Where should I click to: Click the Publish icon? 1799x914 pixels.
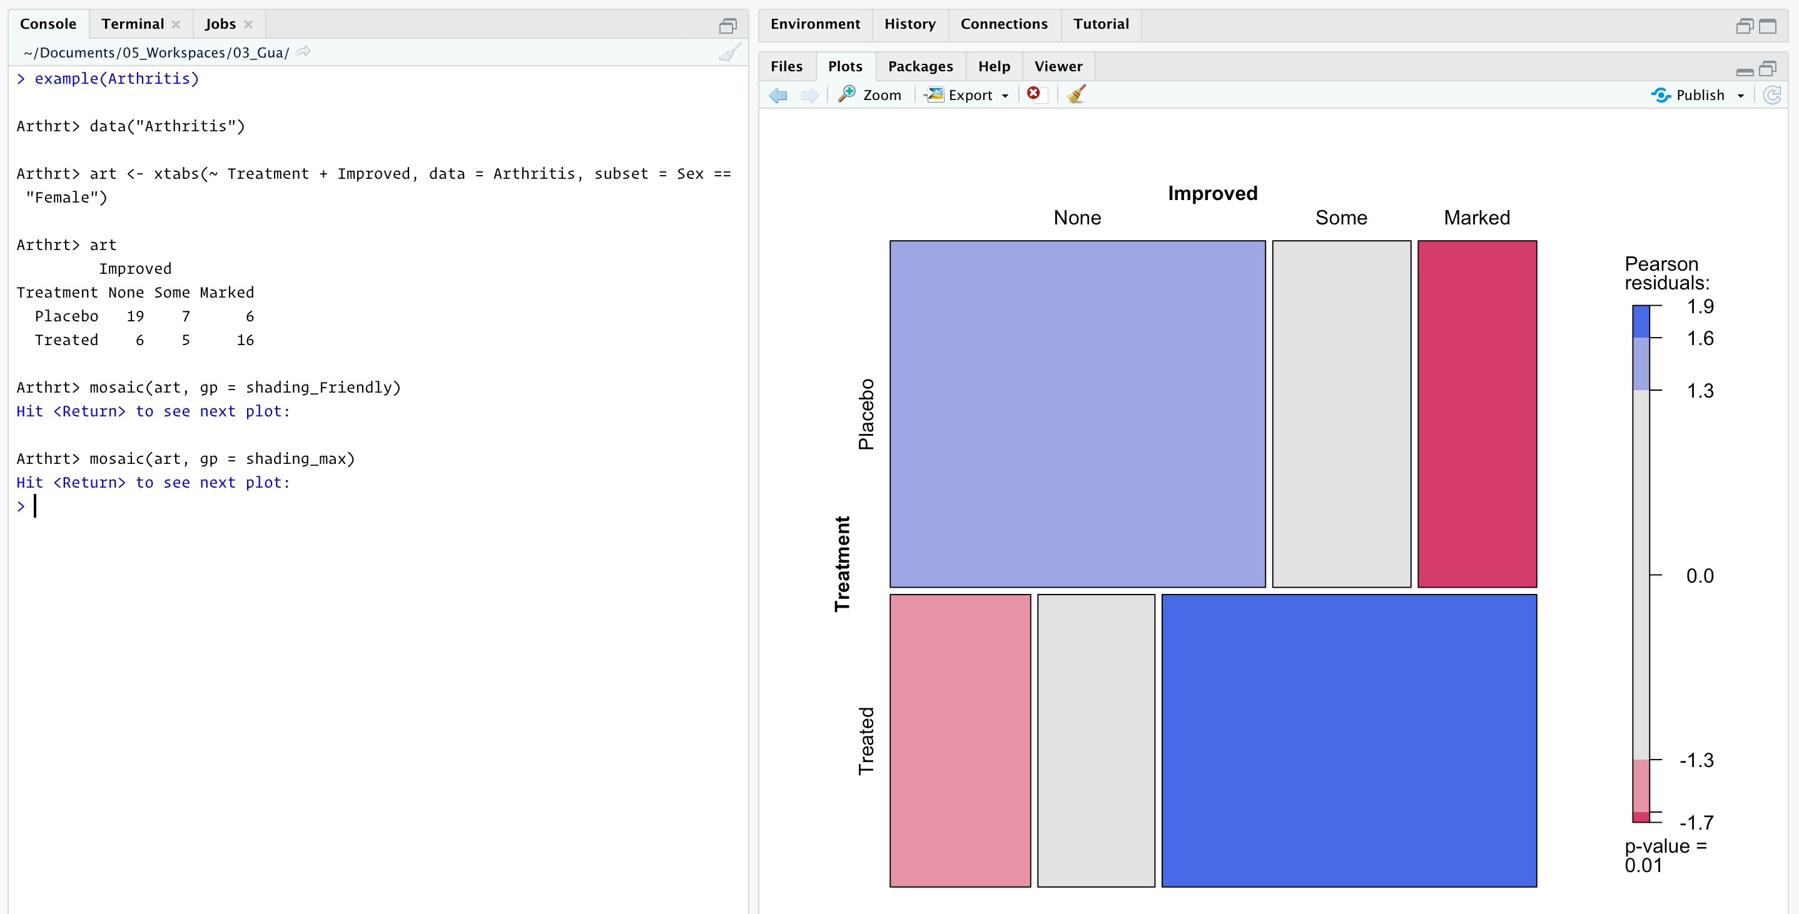(x=1661, y=95)
